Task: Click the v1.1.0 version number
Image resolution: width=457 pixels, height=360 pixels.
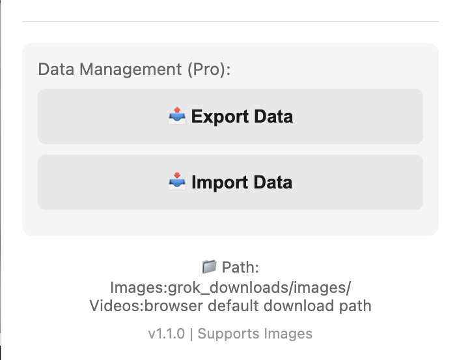Action: coord(167,334)
